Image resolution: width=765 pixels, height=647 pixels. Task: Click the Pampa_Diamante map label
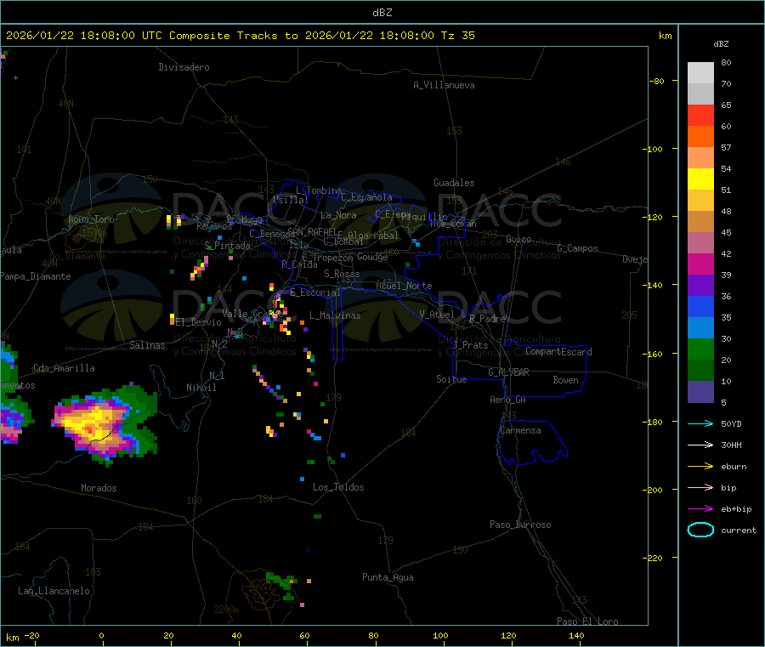tap(36, 276)
